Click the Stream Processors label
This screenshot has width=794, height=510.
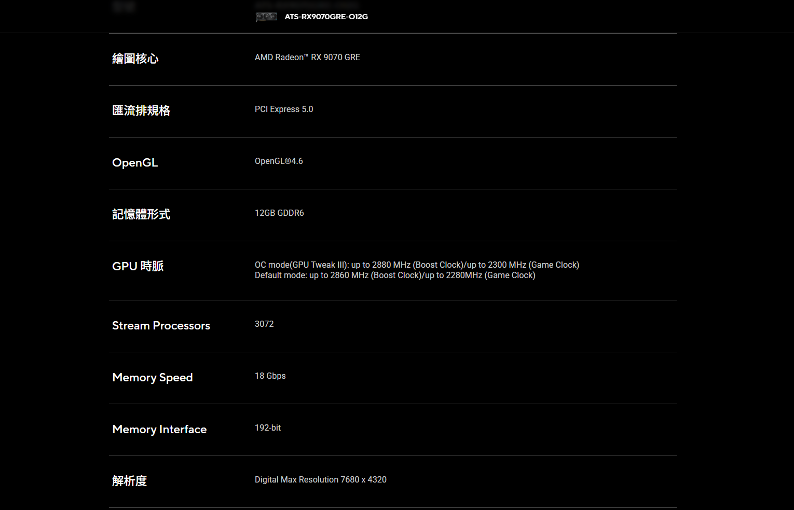pos(161,325)
